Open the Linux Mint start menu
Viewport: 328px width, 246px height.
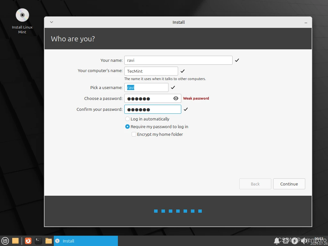pos(5,241)
